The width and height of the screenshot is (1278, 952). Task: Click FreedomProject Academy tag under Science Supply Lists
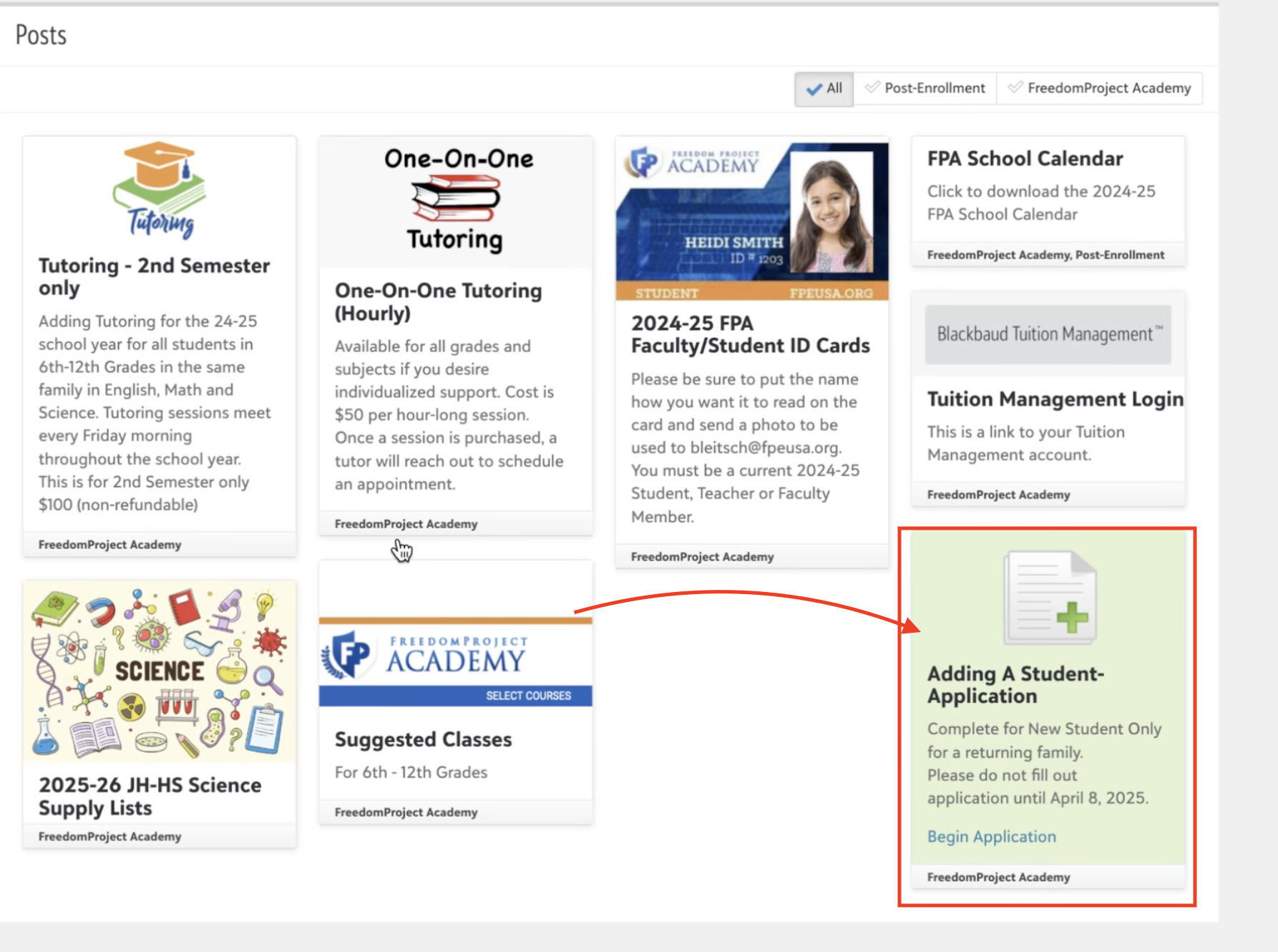109,837
